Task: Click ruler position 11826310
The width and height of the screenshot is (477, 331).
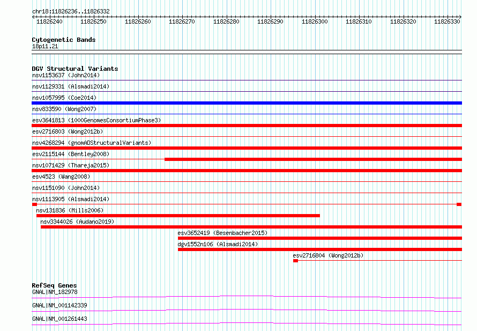Action: pyautogui.click(x=359, y=21)
